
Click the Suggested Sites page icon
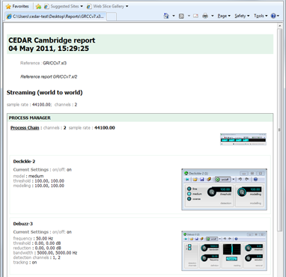click(46, 6)
